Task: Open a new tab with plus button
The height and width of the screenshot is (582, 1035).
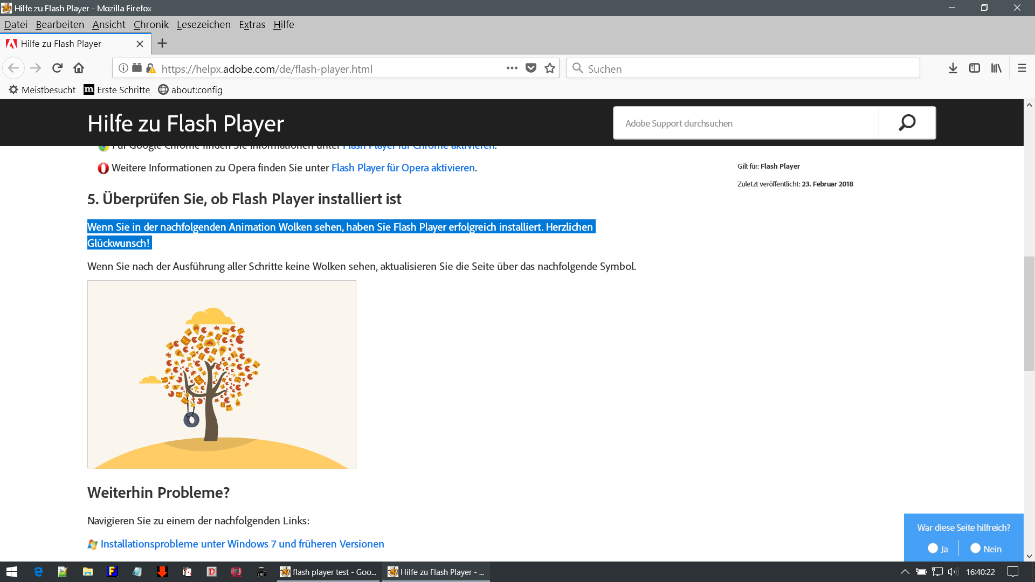Action: (162, 43)
